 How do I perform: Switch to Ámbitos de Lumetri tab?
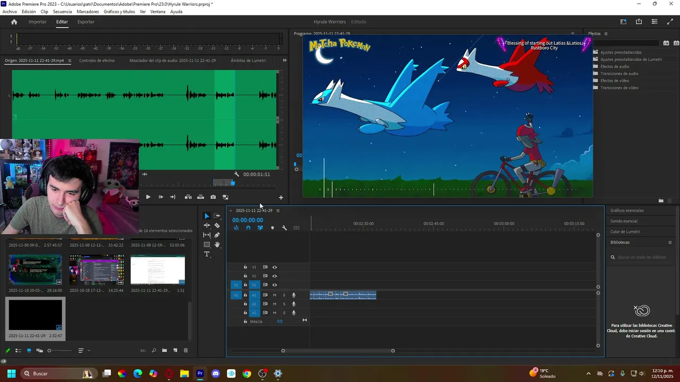[248, 60]
